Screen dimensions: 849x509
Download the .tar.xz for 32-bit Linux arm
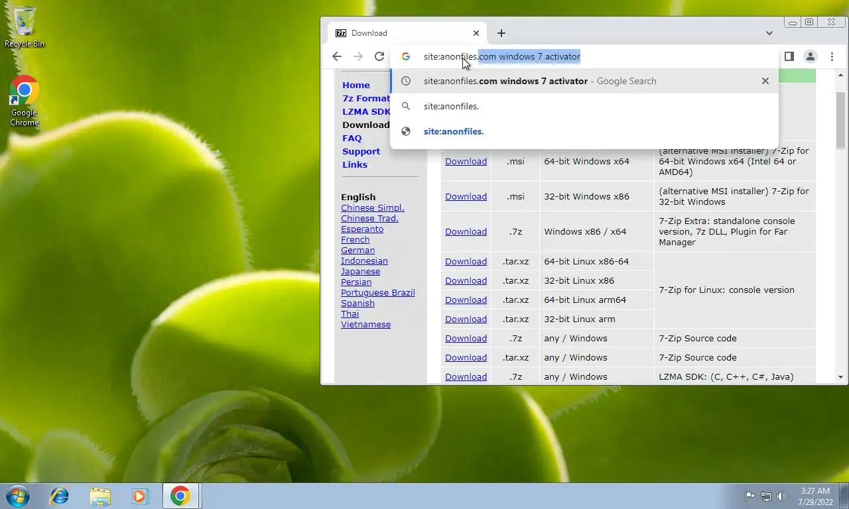[466, 319]
